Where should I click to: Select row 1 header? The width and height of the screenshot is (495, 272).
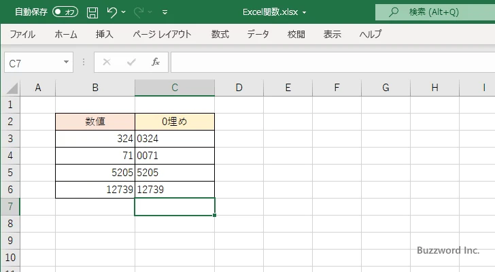(x=10, y=105)
